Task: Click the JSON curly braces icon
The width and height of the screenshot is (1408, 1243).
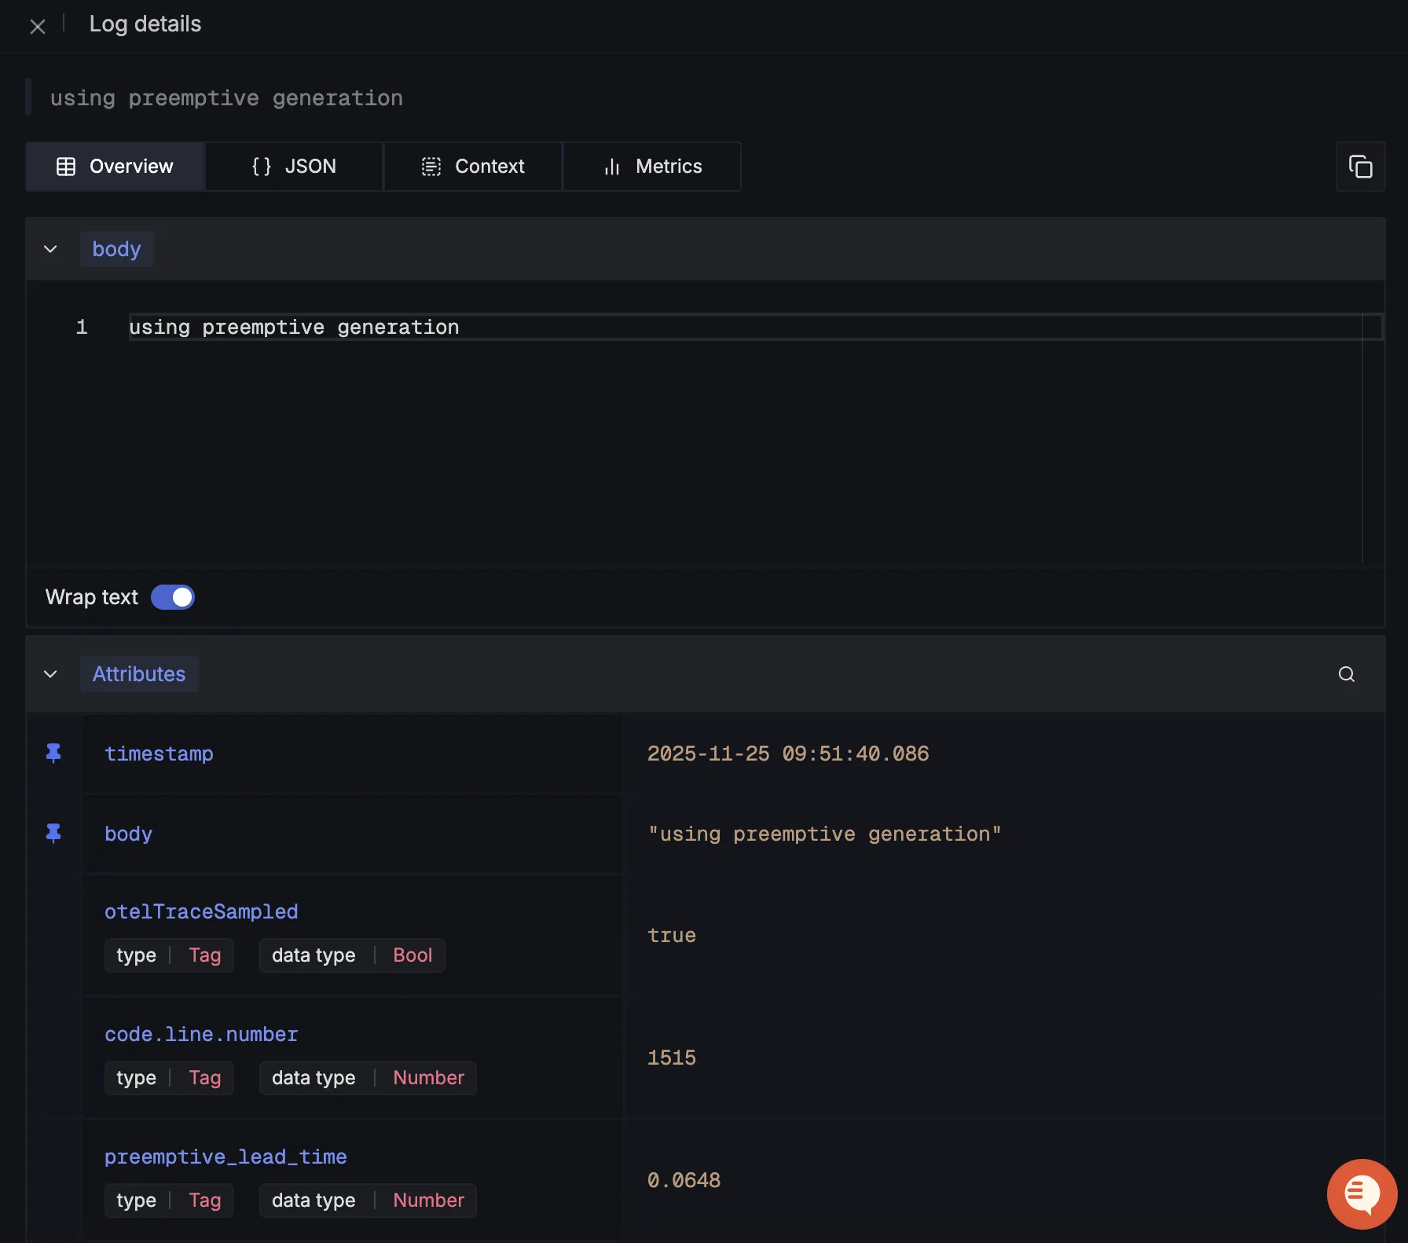Action: (x=261, y=166)
